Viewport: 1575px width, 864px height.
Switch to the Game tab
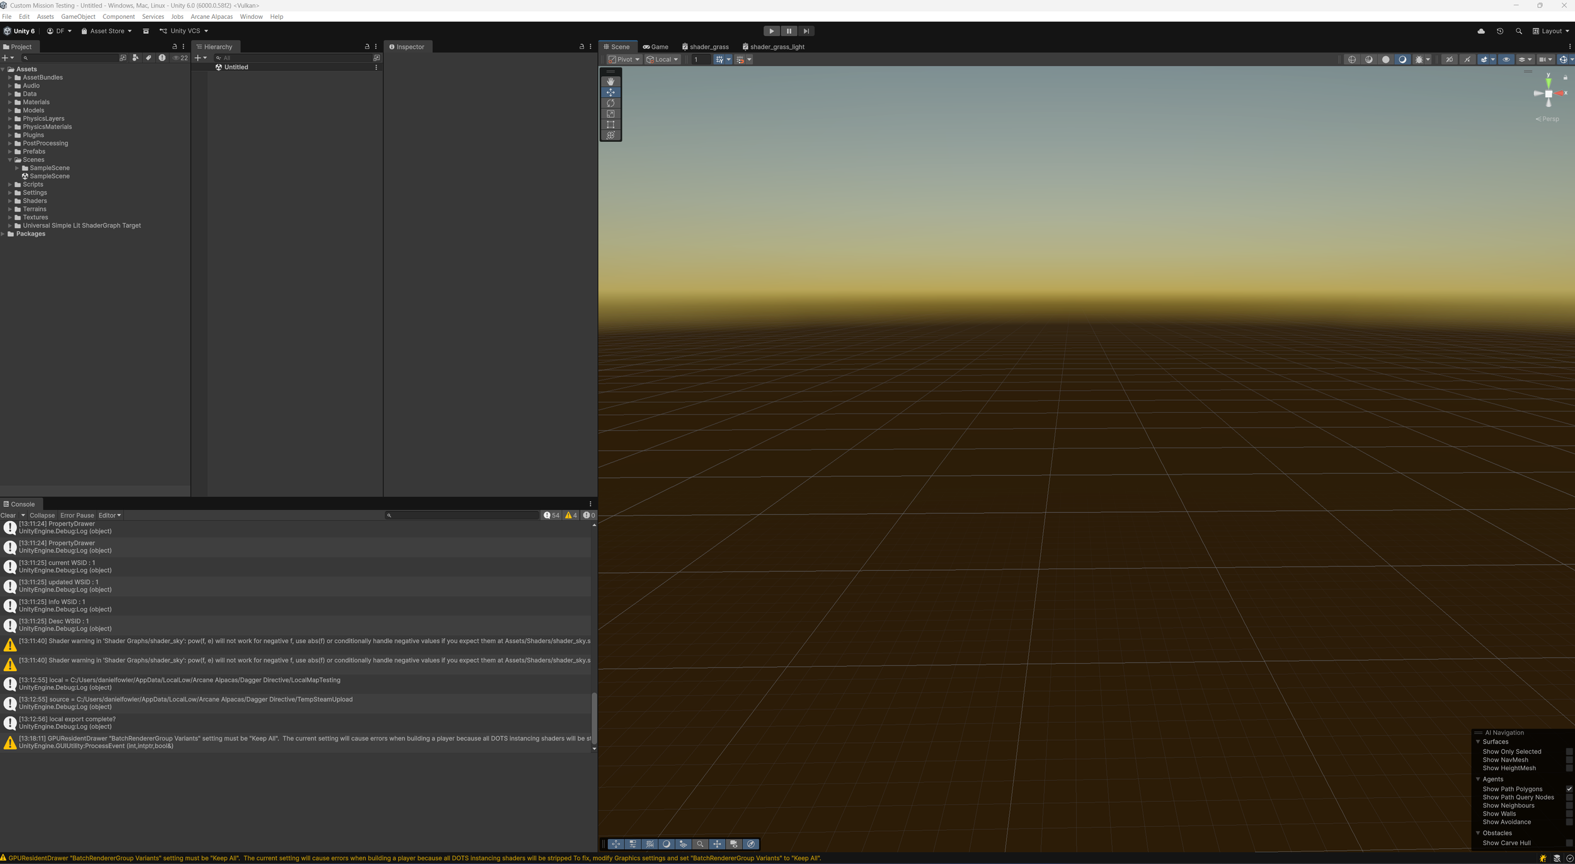tap(656, 47)
